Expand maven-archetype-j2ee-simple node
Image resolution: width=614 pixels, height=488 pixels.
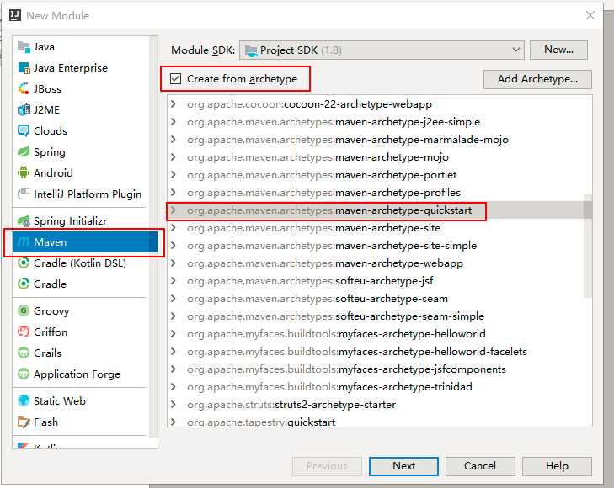173,122
